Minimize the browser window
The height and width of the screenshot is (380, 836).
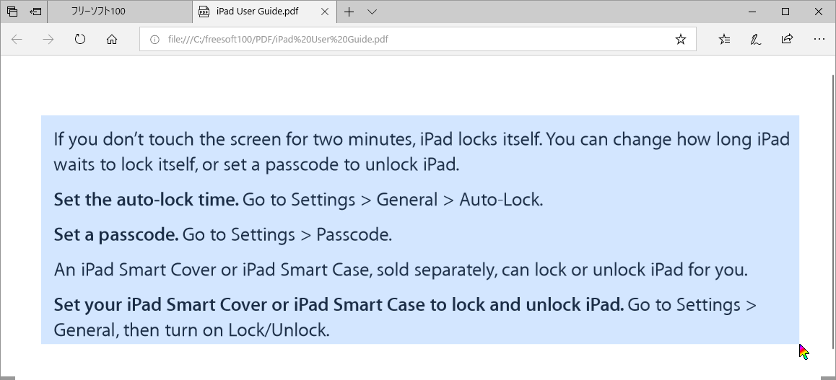point(752,12)
